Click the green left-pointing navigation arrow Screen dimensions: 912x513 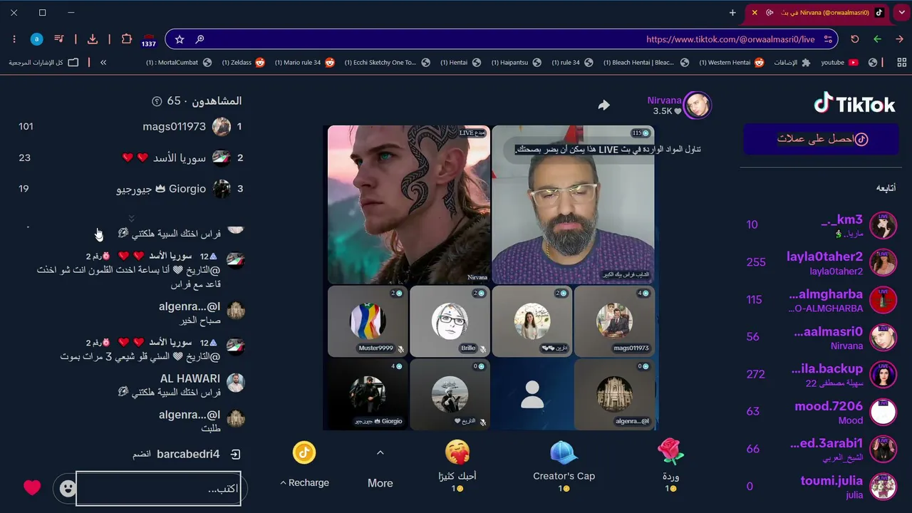pyautogui.click(x=877, y=39)
